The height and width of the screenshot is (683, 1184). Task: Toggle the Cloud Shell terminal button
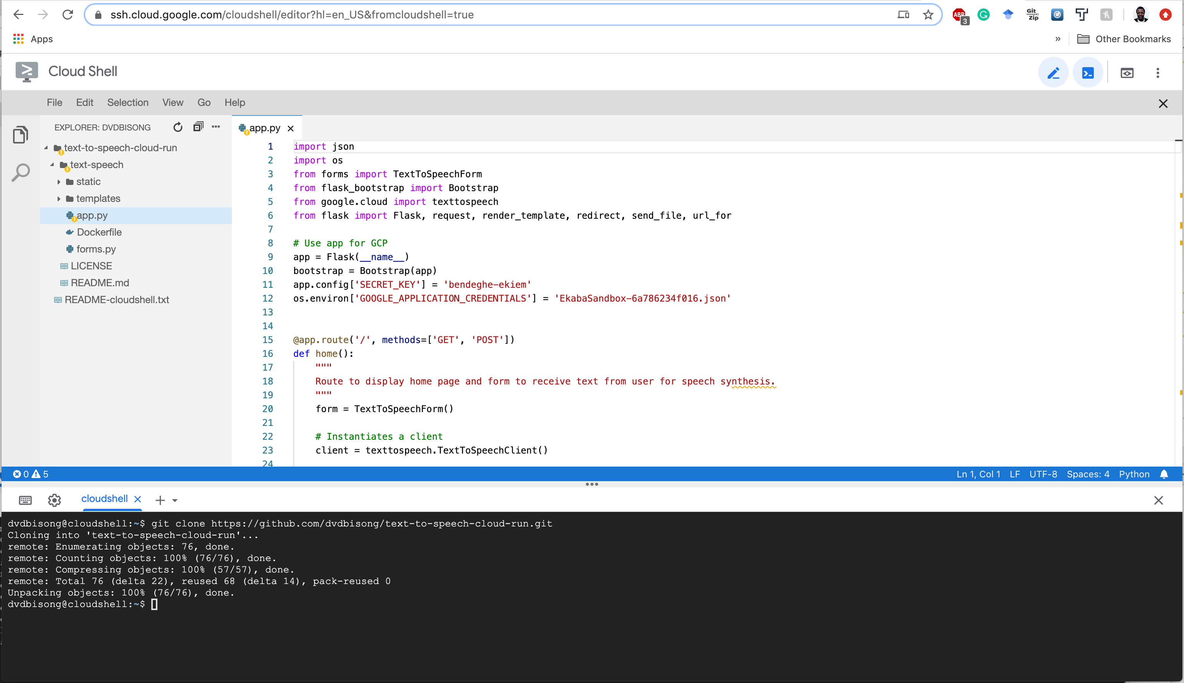pyautogui.click(x=1087, y=73)
